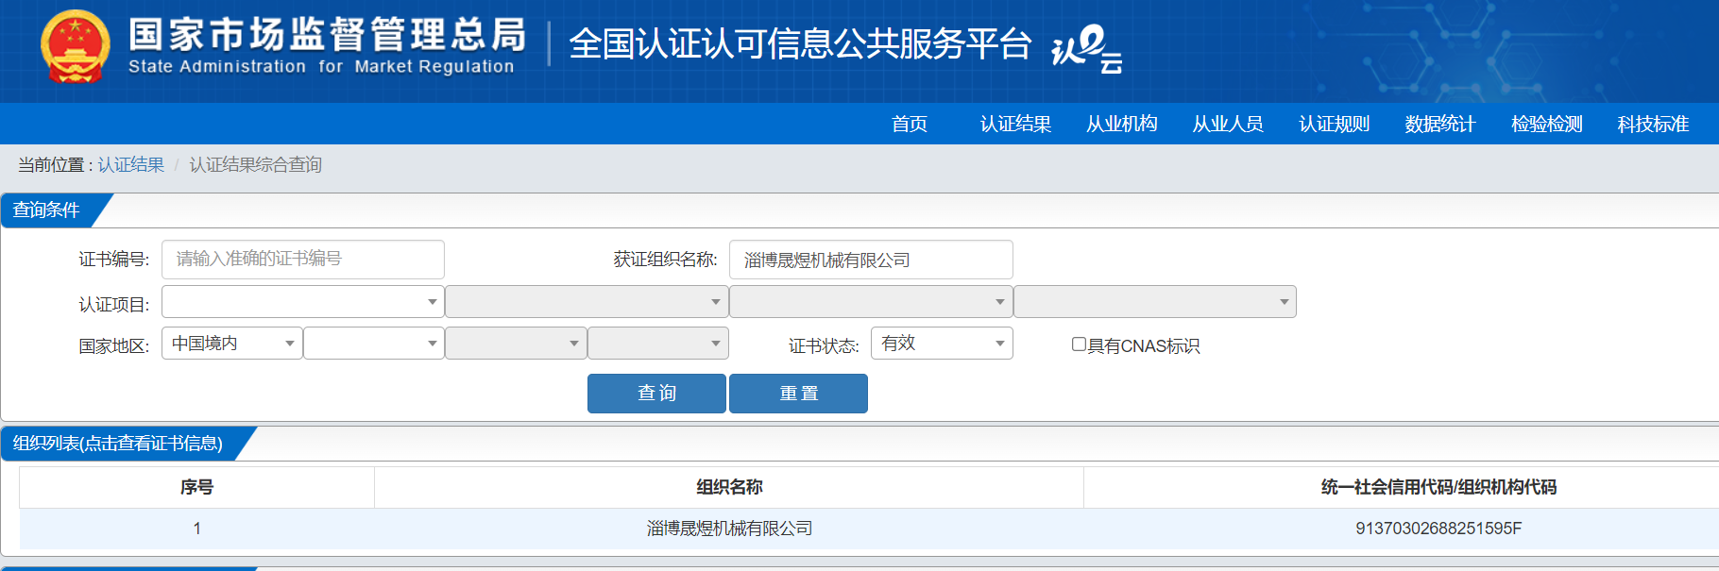Click the national emblem logo
1719x571 pixels.
pos(75,47)
